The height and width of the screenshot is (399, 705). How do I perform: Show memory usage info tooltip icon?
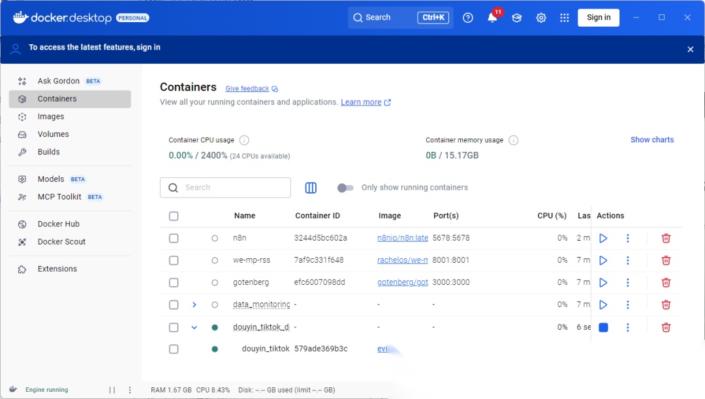513,140
